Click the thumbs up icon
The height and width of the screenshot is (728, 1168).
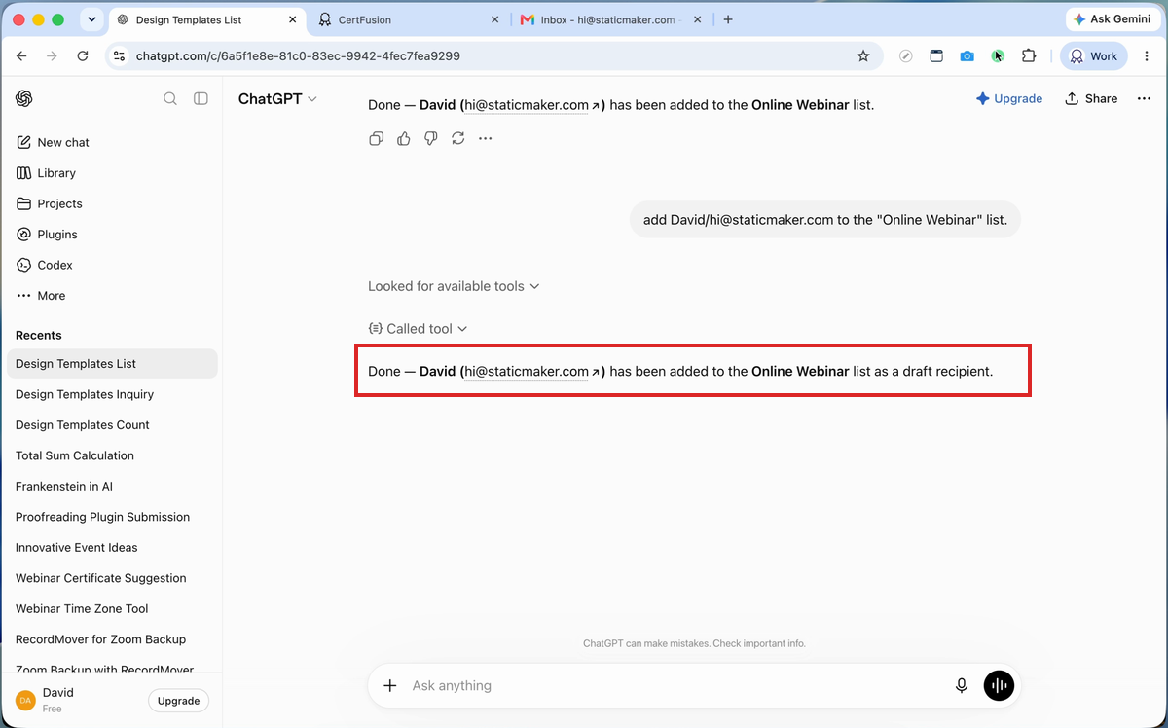pyautogui.click(x=403, y=138)
